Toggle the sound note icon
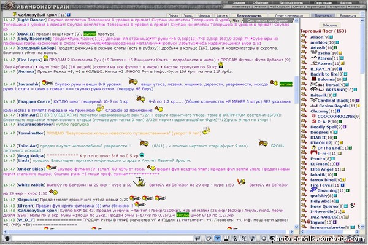The height and width of the screenshot is (245, 368). [253, 239]
